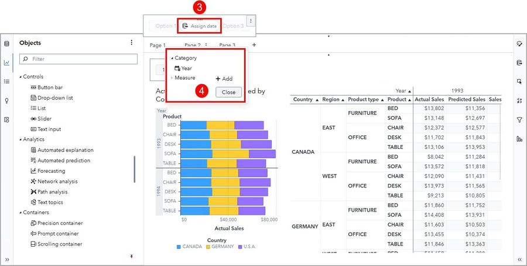The image size is (527, 266).
Task: Open the Ranks icon on right sidebar
Action: click(x=519, y=138)
